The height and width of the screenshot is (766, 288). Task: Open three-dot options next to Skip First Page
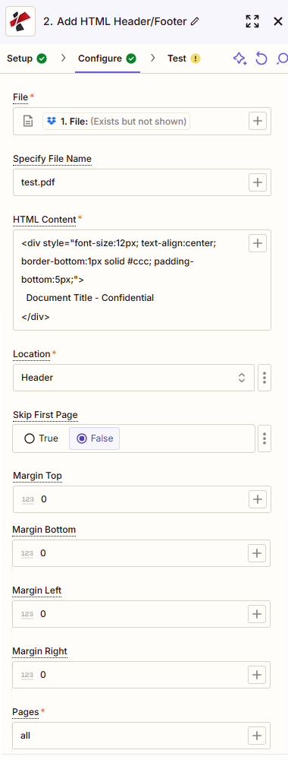[264, 438]
